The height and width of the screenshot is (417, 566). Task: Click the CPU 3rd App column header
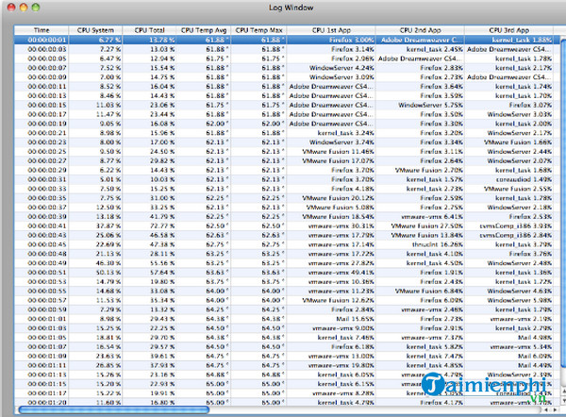pos(508,30)
